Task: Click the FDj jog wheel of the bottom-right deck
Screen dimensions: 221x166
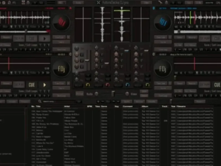Action: click(163, 69)
